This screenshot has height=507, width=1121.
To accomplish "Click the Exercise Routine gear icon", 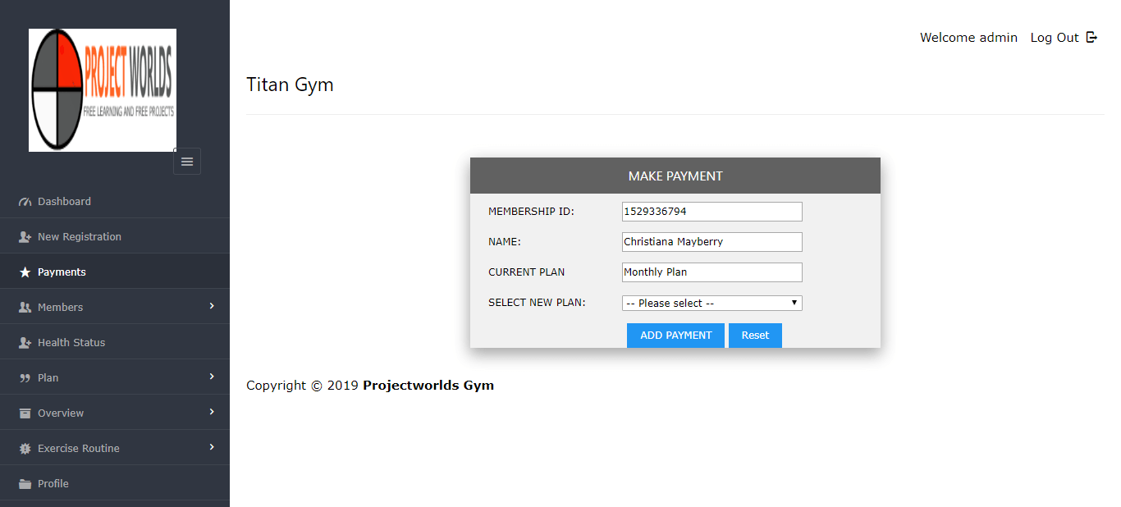I will pyautogui.click(x=25, y=449).
